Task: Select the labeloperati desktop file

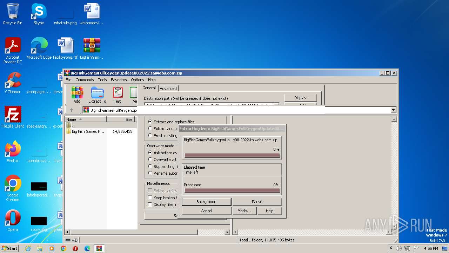Action: (x=39, y=189)
